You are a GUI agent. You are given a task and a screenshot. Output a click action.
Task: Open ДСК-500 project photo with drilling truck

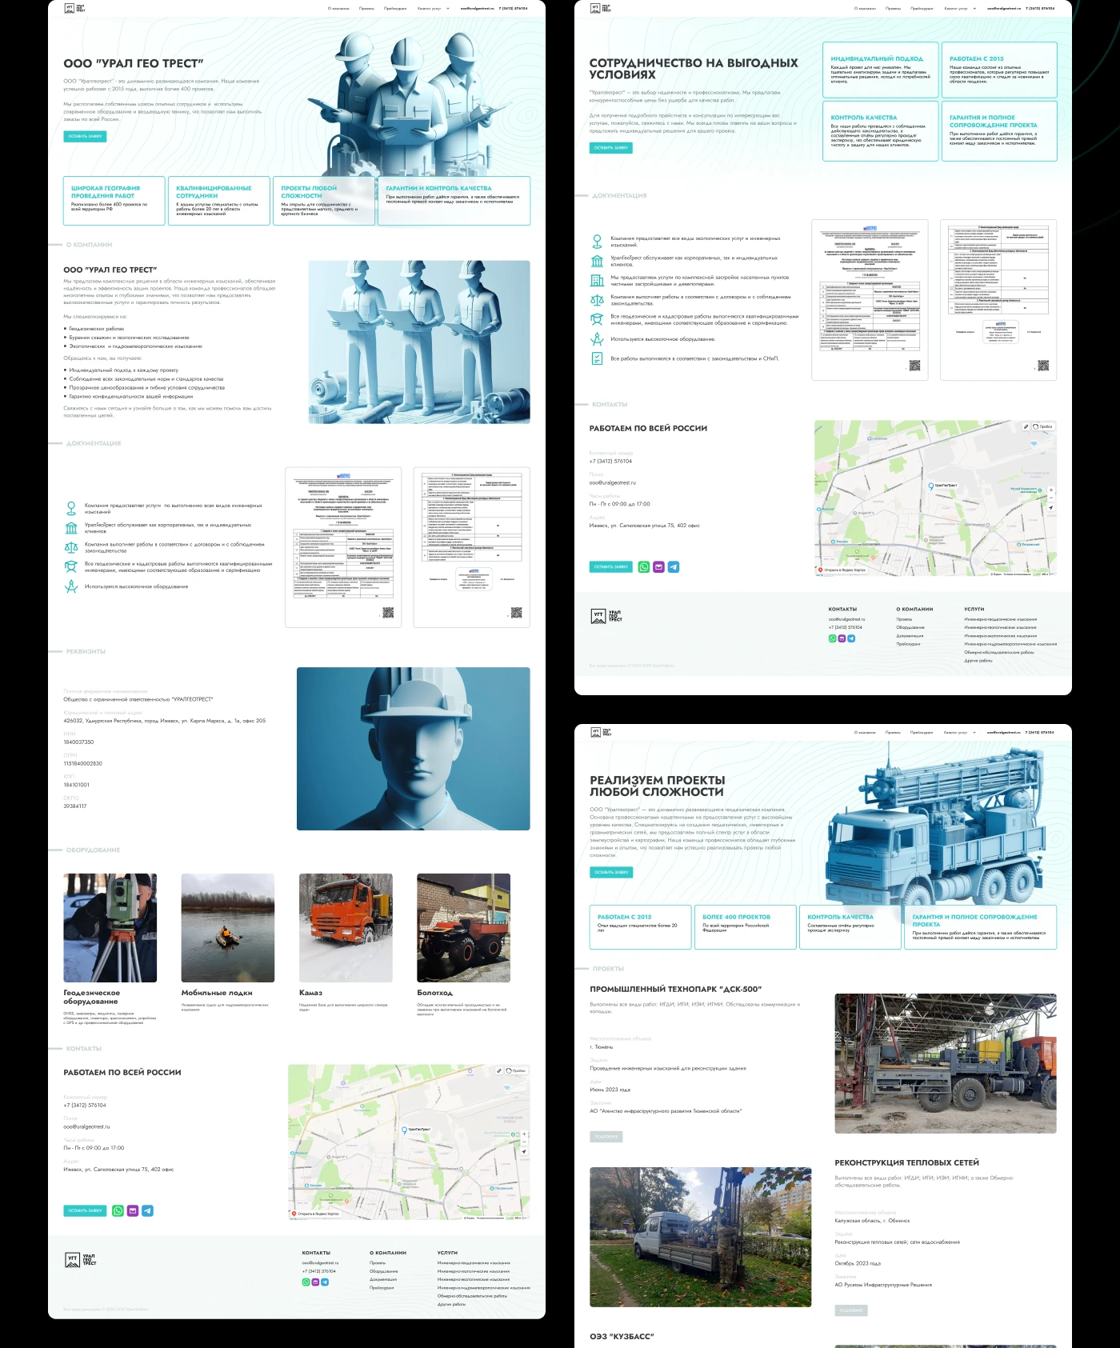[946, 1063]
